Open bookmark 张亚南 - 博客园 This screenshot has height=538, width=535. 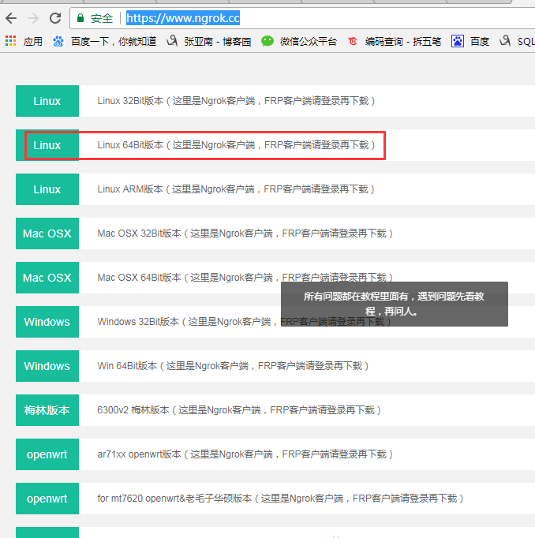(x=218, y=42)
